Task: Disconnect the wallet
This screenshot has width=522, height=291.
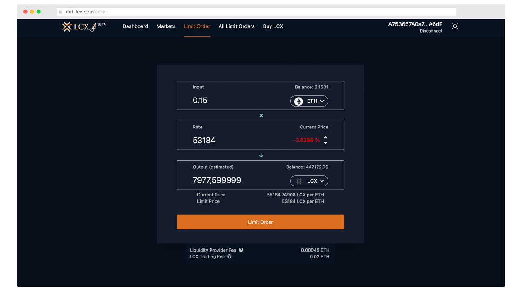Action: (x=431, y=31)
